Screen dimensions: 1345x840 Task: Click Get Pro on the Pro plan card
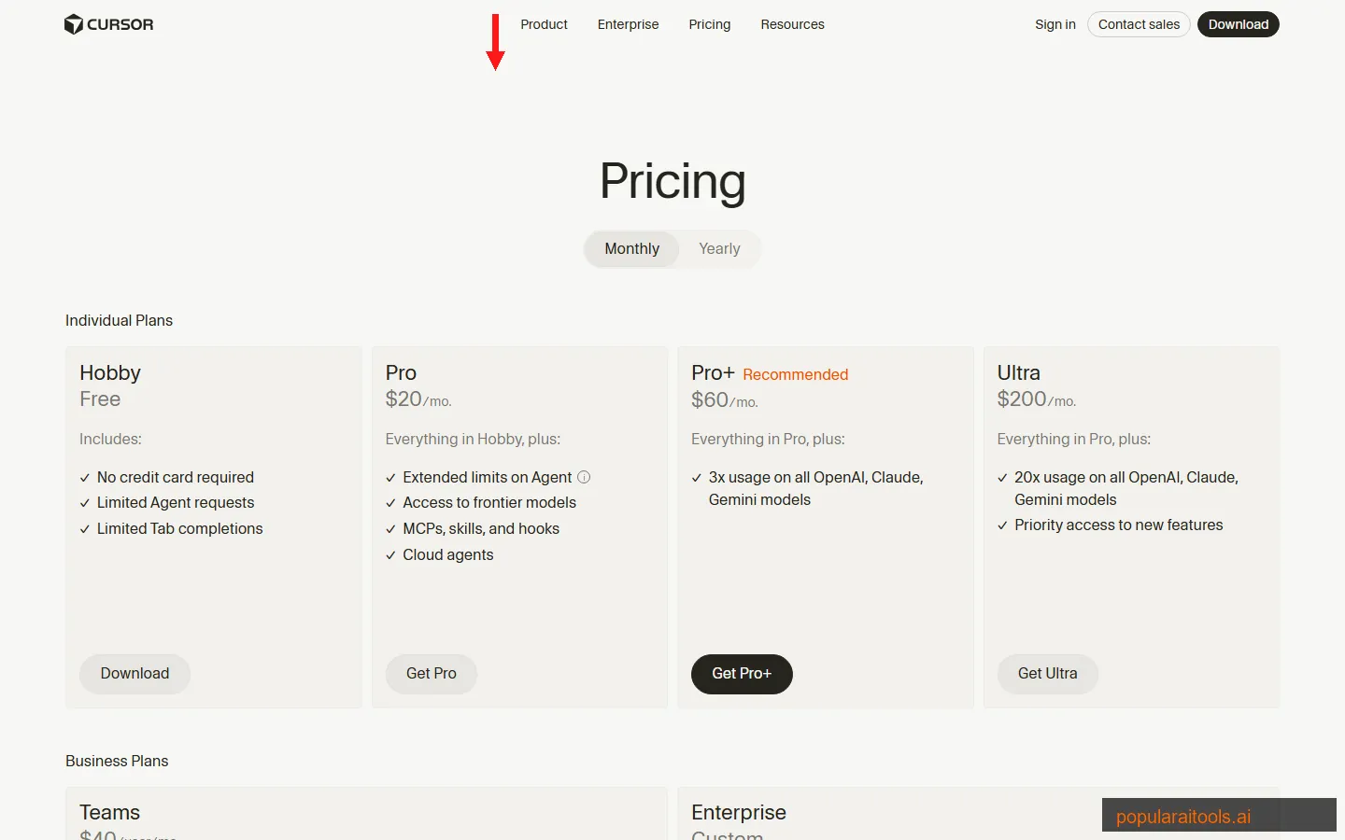[431, 673]
